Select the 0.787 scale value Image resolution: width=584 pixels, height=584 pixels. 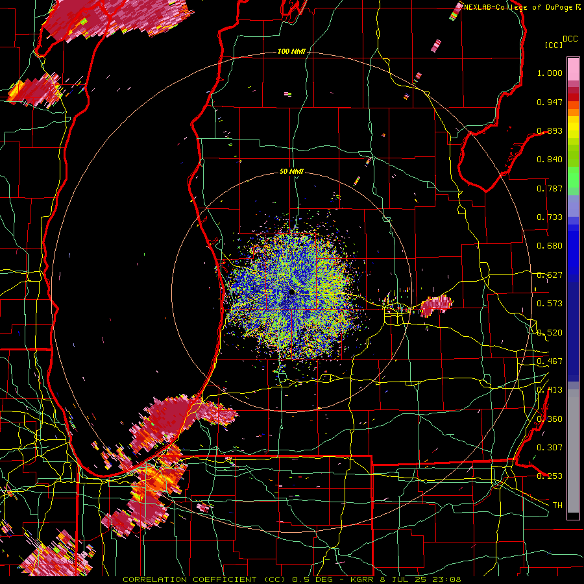coord(550,188)
